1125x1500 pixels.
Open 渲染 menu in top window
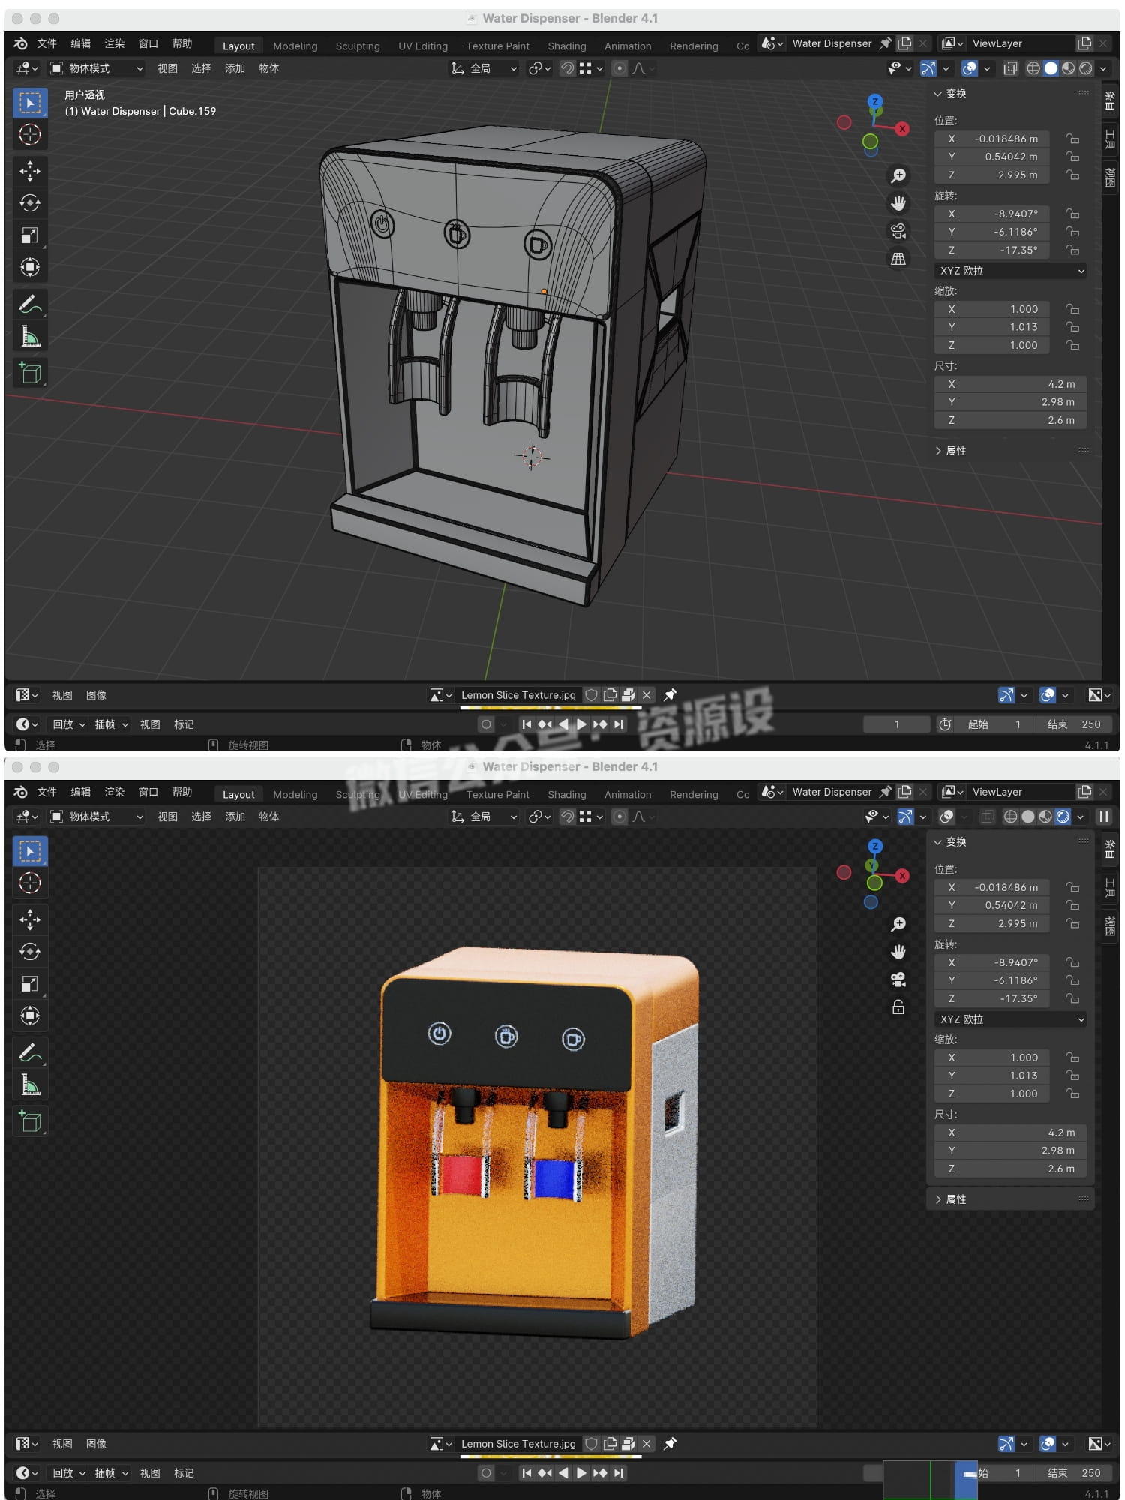[114, 43]
